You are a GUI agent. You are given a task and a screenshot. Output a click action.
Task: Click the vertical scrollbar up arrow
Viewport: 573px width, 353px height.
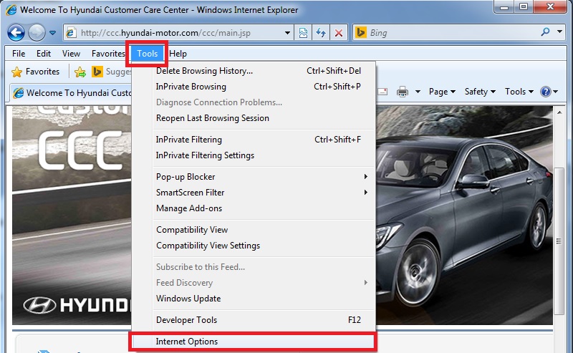559,112
